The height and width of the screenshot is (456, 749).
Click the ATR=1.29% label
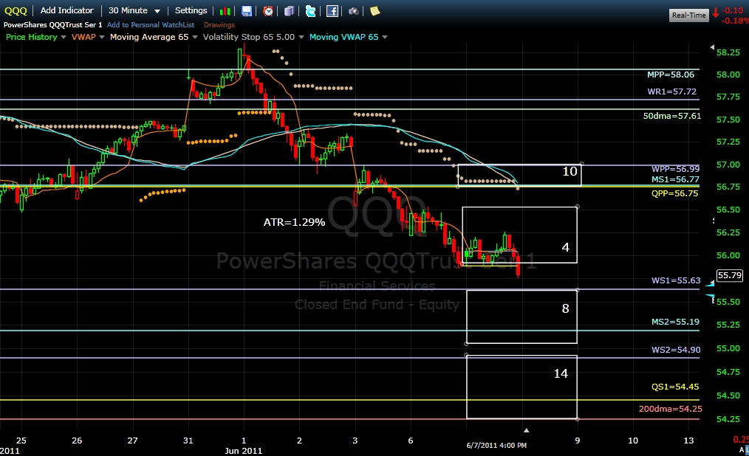coord(294,222)
